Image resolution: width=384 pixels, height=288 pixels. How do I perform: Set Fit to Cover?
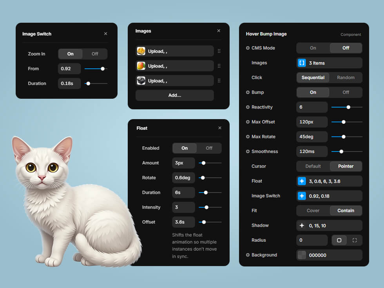pos(313,211)
